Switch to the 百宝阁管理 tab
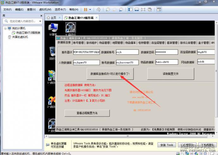The width and height of the screenshot is (218, 155). tap(158, 43)
